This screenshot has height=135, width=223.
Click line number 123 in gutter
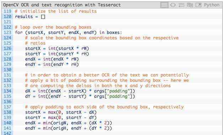(7, 33)
